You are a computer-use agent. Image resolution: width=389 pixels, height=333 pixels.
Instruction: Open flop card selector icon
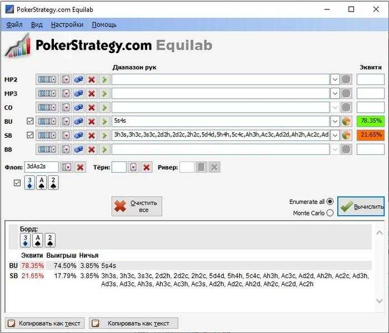click(x=67, y=167)
